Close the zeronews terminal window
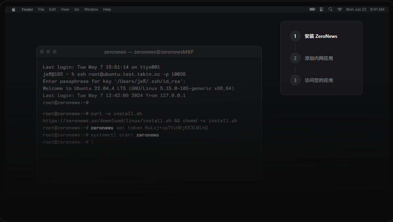Screen dimensions: 393x222 [42, 52]
